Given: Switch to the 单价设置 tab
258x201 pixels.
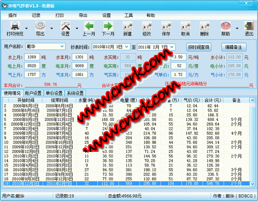Looking at the screenshot, I should click(54, 93).
